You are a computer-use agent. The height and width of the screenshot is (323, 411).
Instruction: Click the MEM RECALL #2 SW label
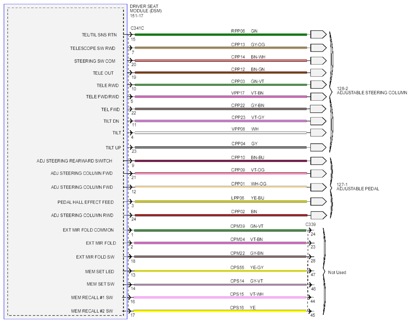92,311
